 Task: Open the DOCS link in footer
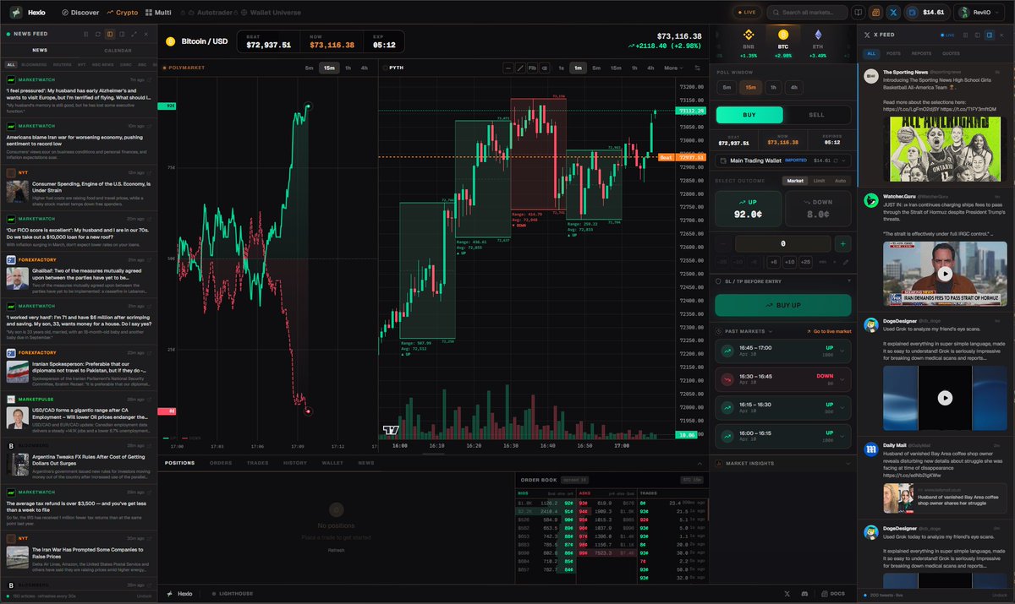[x=834, y=594]
